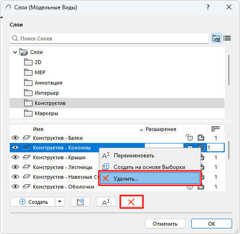Screen dimensions: 240x234
Task: Click intersection number of Балки layer
Action: 216,138
